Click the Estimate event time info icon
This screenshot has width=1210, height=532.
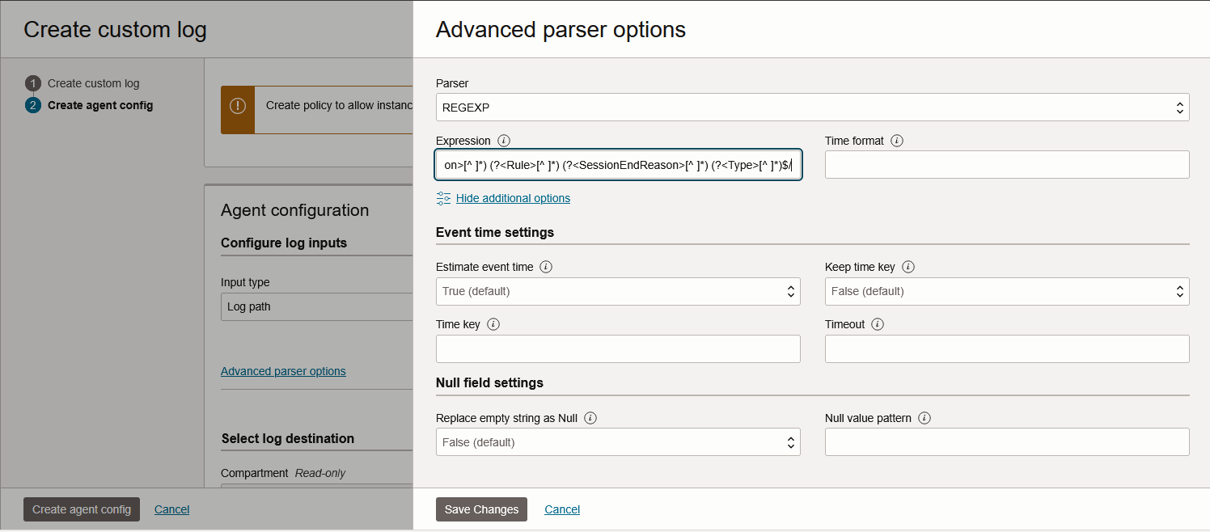pos(546,267)
